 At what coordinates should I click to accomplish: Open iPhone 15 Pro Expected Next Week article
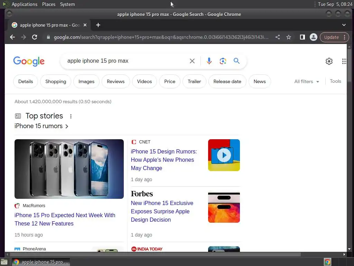(65, 219)
